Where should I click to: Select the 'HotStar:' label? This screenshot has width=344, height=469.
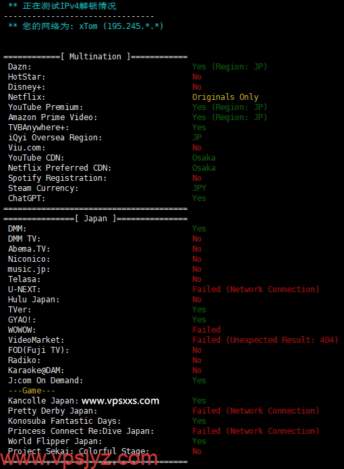coord(26,77)
